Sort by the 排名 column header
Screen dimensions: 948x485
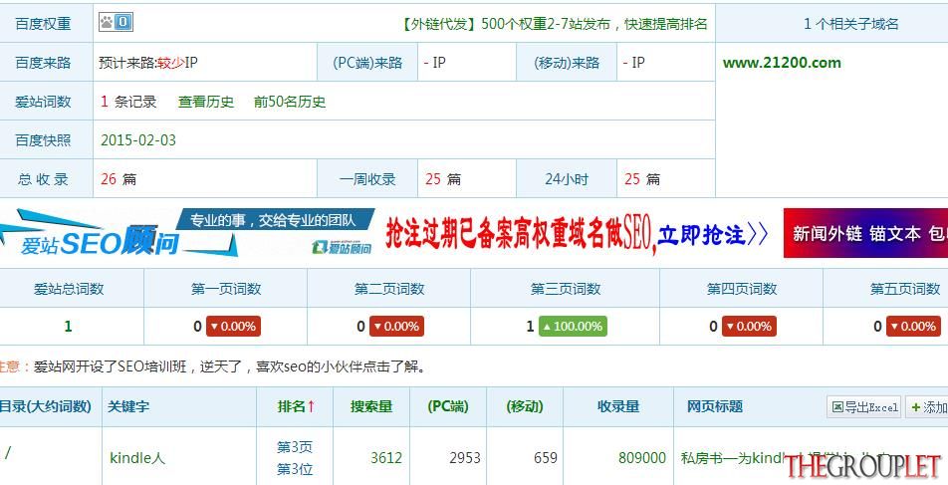tap(296, 406)
